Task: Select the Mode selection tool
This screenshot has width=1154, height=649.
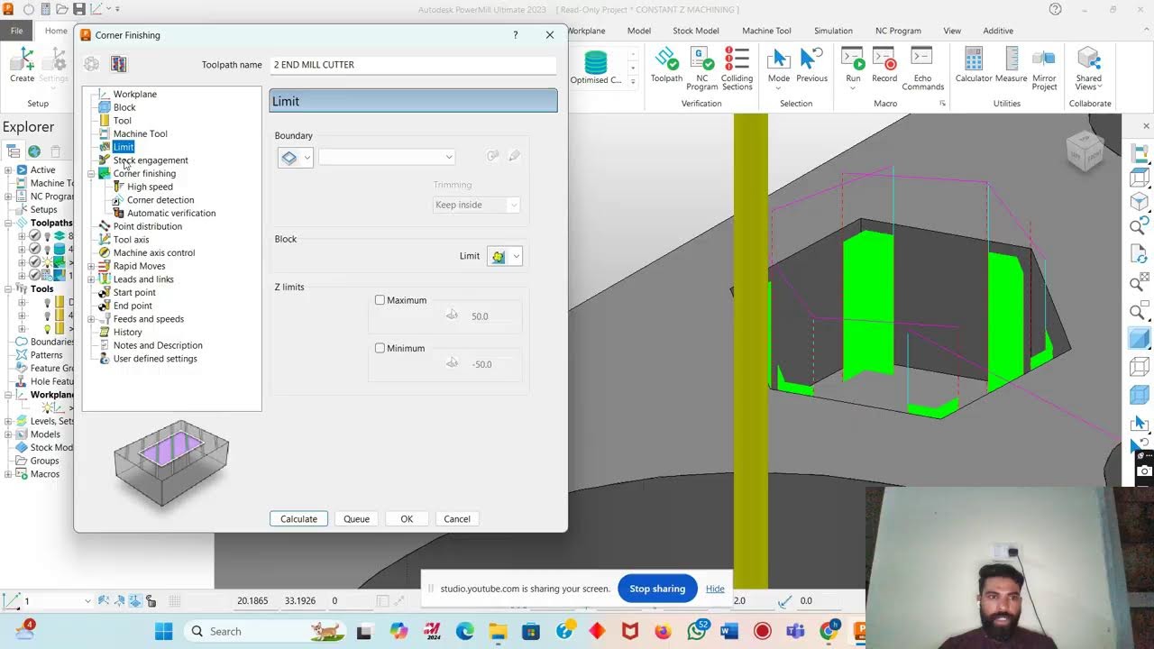Action: [778, 68]
